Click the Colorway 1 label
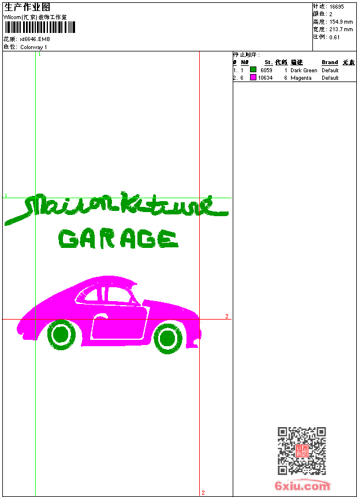Screen dimensions: 358x497 click(x=33, y=47)
